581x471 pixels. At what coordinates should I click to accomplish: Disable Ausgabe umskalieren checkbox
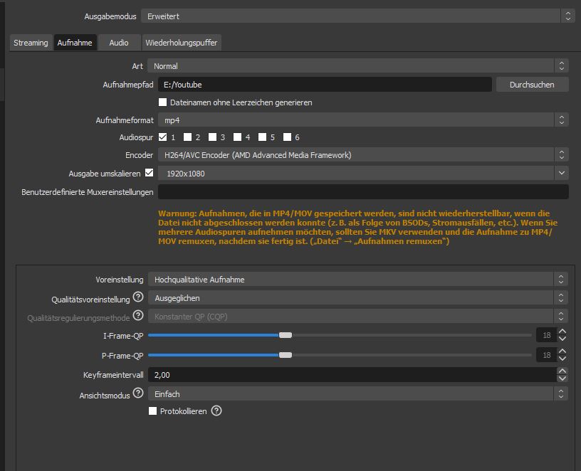coord(149,172)
